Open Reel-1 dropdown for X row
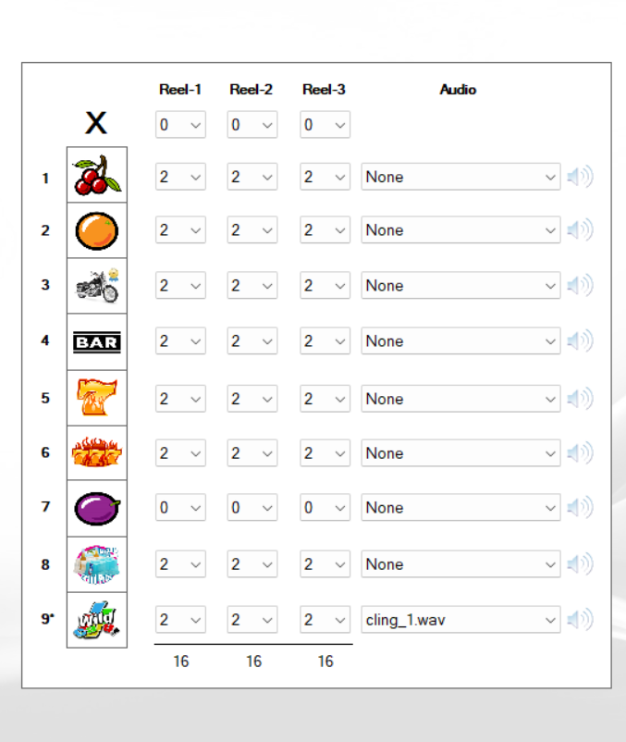626x742 pixels. [180, 125]
